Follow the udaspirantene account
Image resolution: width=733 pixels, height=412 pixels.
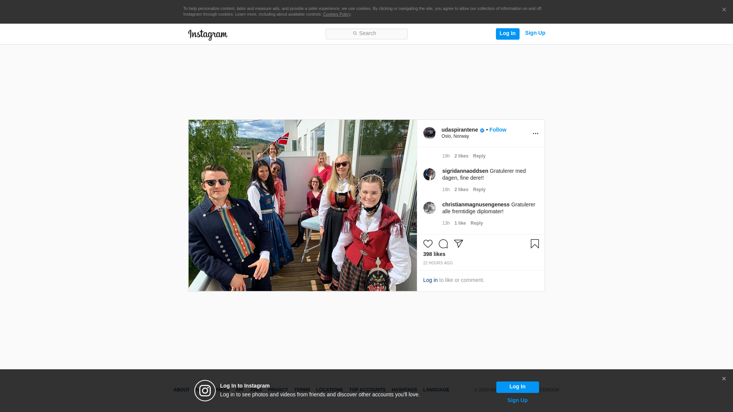coord(498,130)
